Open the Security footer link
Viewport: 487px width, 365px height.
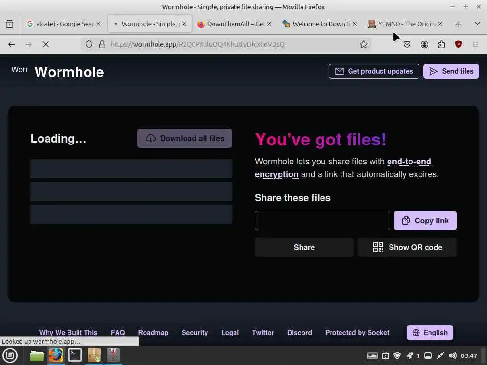click(x=195, y=333)
